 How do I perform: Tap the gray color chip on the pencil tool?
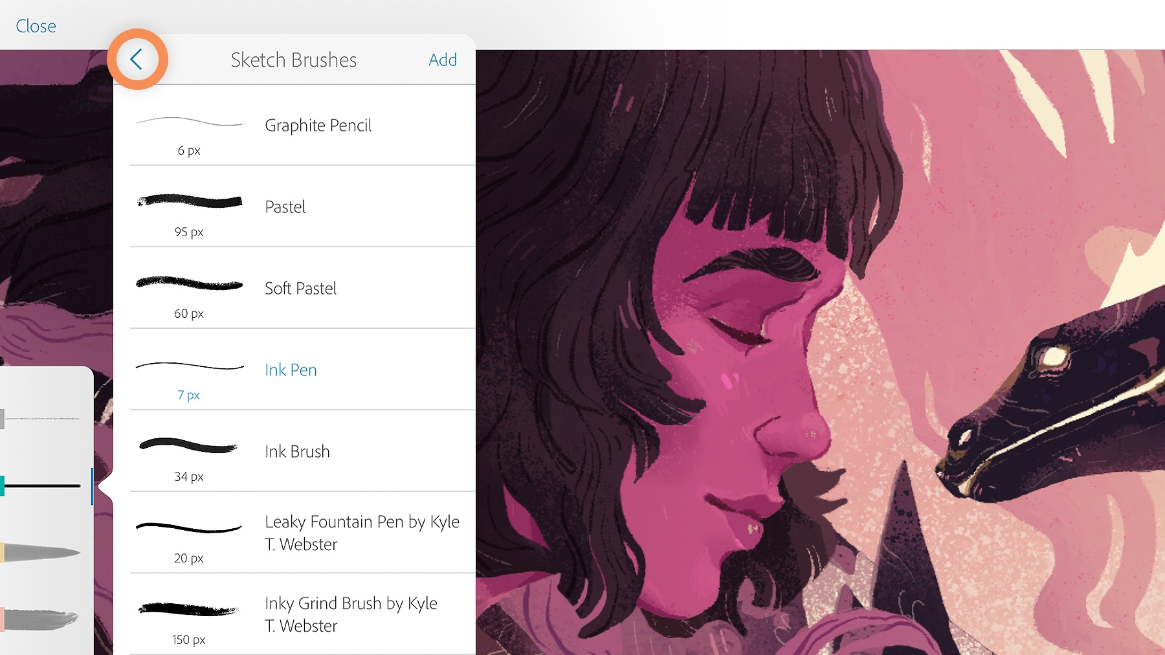(3, 419)
